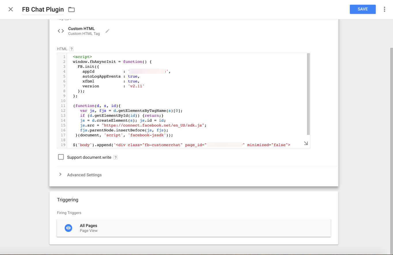Click the 'Firing Triggers' label

(x=69, y=213)
